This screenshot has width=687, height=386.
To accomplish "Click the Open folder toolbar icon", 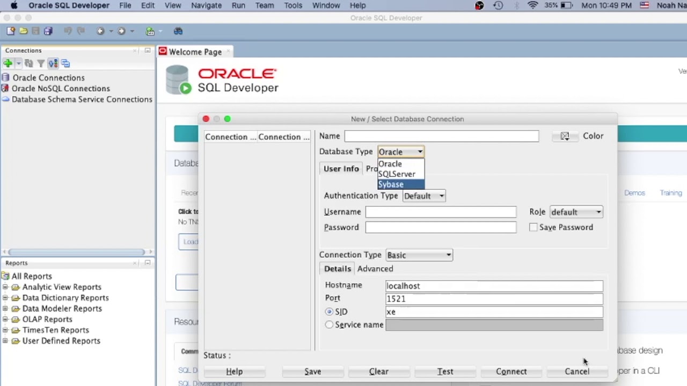I will pos(23,31).
